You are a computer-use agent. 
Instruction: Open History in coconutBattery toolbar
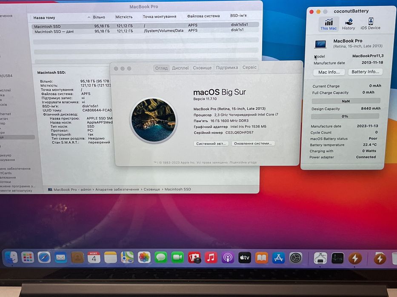click(348, 24)
